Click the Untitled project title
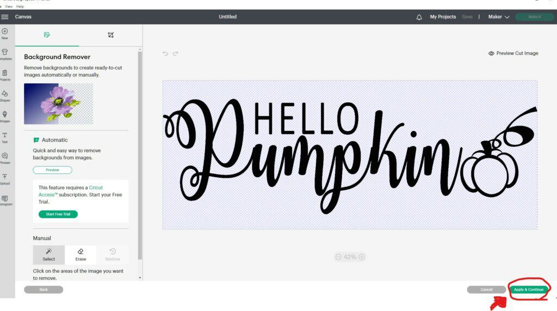557x311 pixels. tap(228, 17)
